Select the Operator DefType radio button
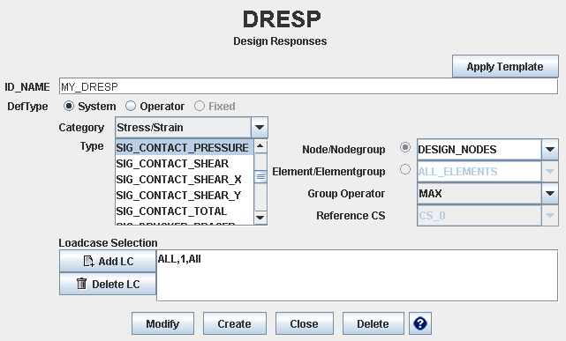566x341 pixels. [131, 106]
